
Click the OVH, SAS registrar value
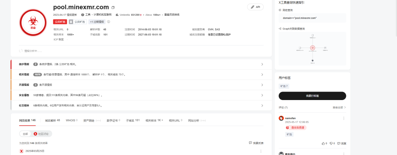[x=214, y=29]
